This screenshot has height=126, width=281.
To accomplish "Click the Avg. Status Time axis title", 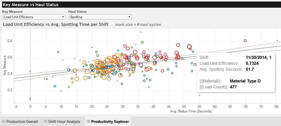I will 191,111.
